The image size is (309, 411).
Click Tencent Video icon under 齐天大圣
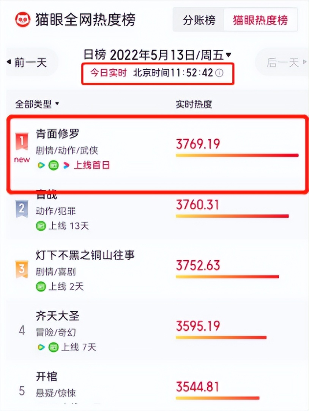[x=41, y=347]
